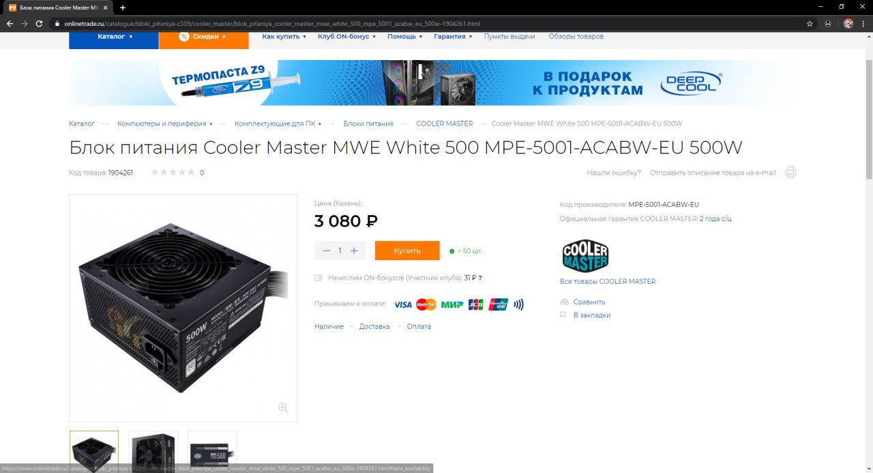Open the Гарантия menu item
Image resolution: width=873 pixels, height=473 pixels.
(x=452, y=36)
